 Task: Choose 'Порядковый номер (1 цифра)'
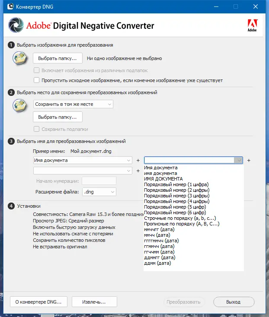coord(176,184)
